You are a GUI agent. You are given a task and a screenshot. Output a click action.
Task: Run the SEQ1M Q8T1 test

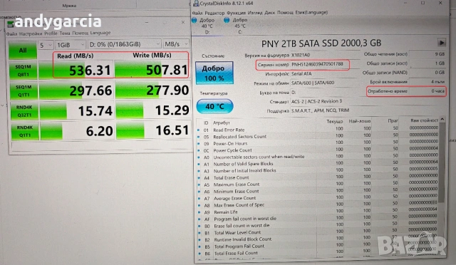coord(24,71)
